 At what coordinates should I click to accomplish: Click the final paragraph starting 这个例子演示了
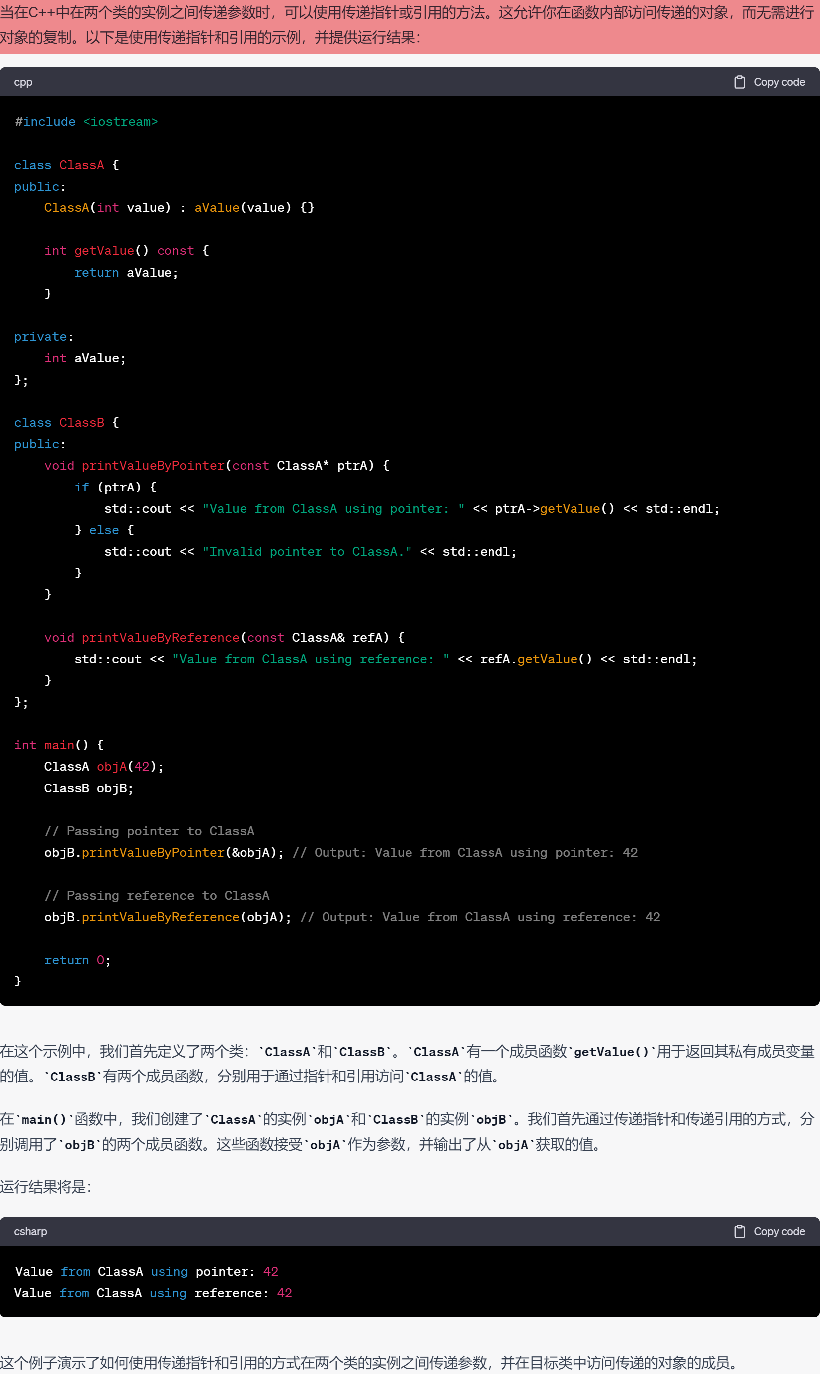pos(369,1362)
